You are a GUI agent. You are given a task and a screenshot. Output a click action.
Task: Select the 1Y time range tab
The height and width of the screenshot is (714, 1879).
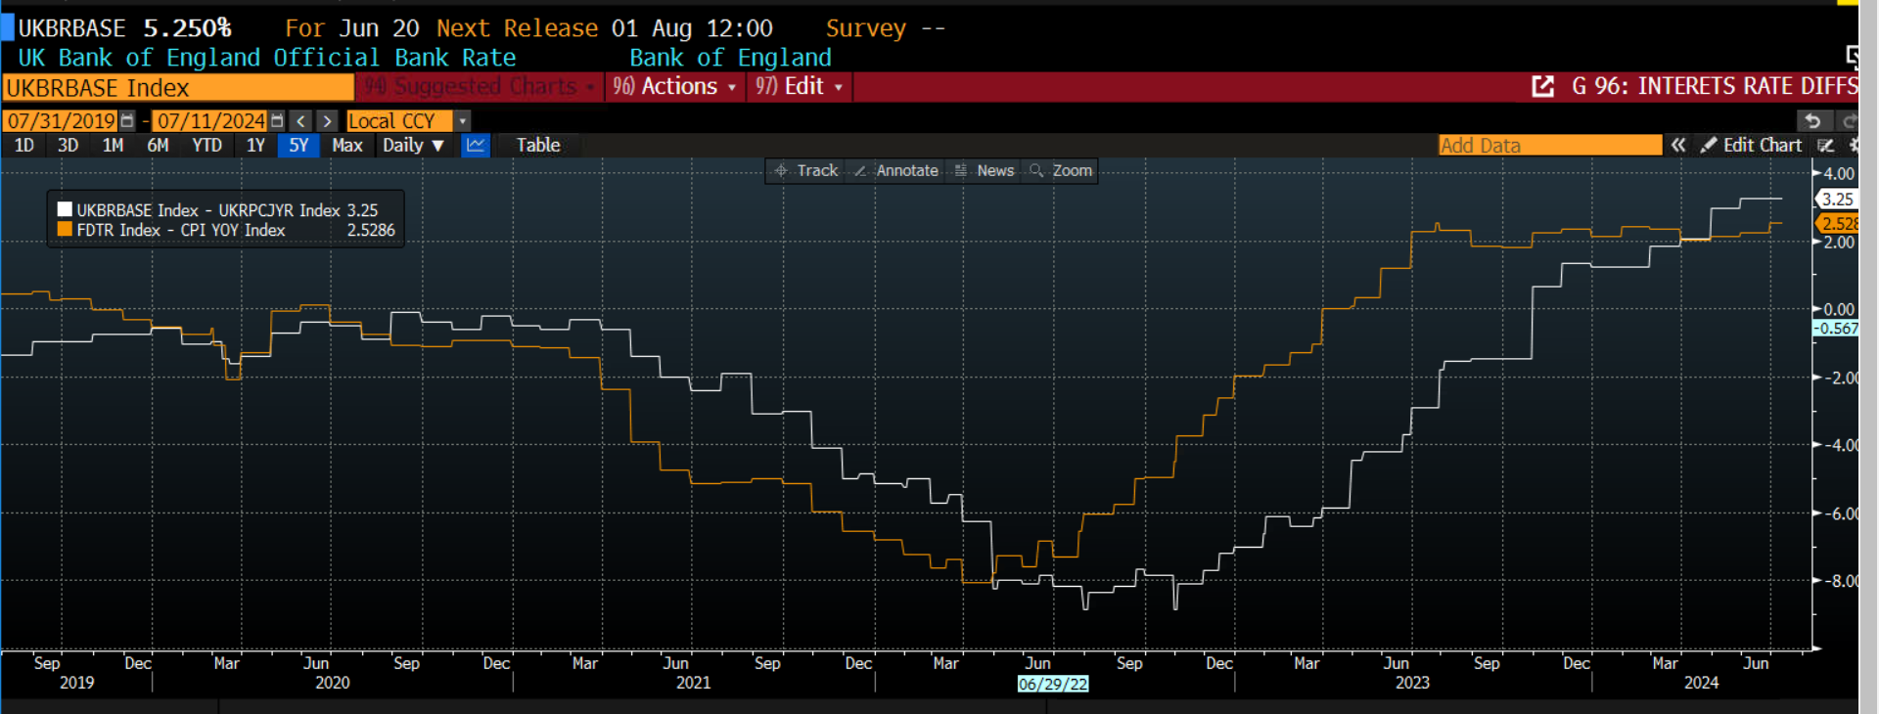(x=255, y=146)
